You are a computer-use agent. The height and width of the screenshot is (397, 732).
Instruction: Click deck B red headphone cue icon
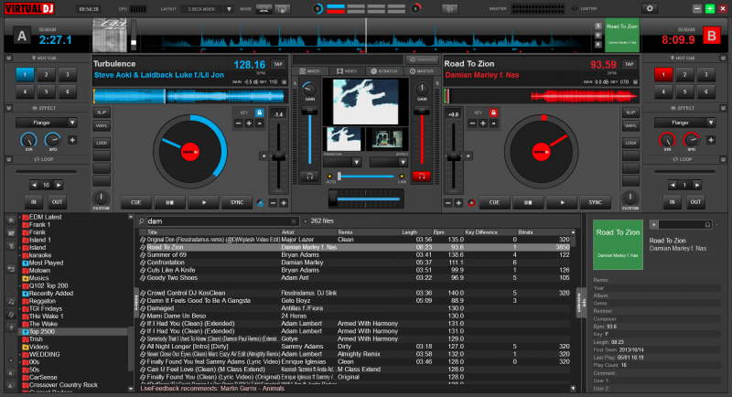click(x=421, y=177)
